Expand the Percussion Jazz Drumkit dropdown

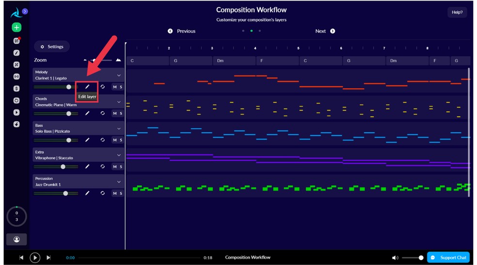(119, 182)
